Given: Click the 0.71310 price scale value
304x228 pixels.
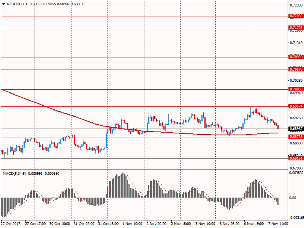Looking at the screenshot, I should tap(296, 43).
